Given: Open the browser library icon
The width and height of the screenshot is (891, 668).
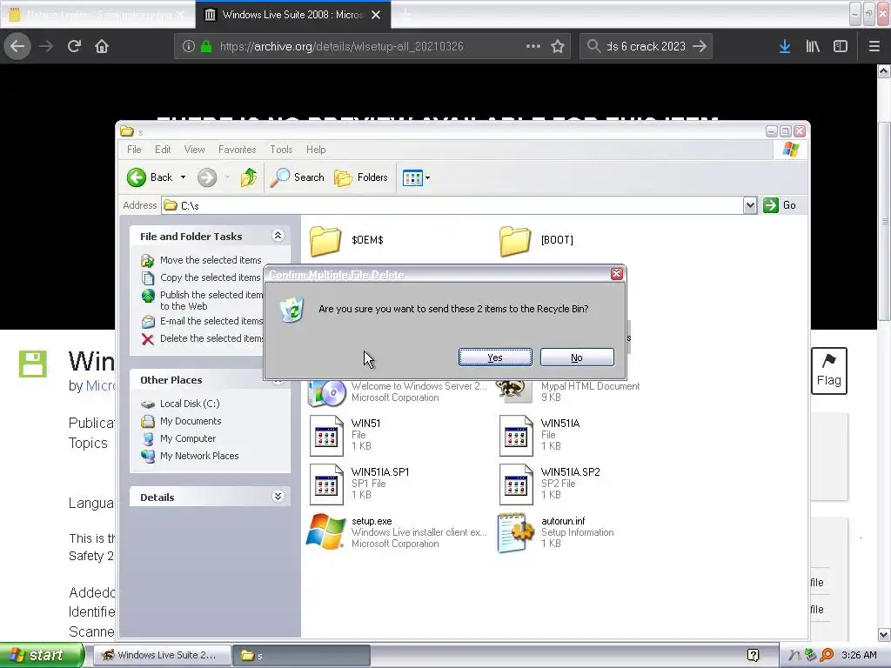Looking at the screenshot, I should point(813,46).
